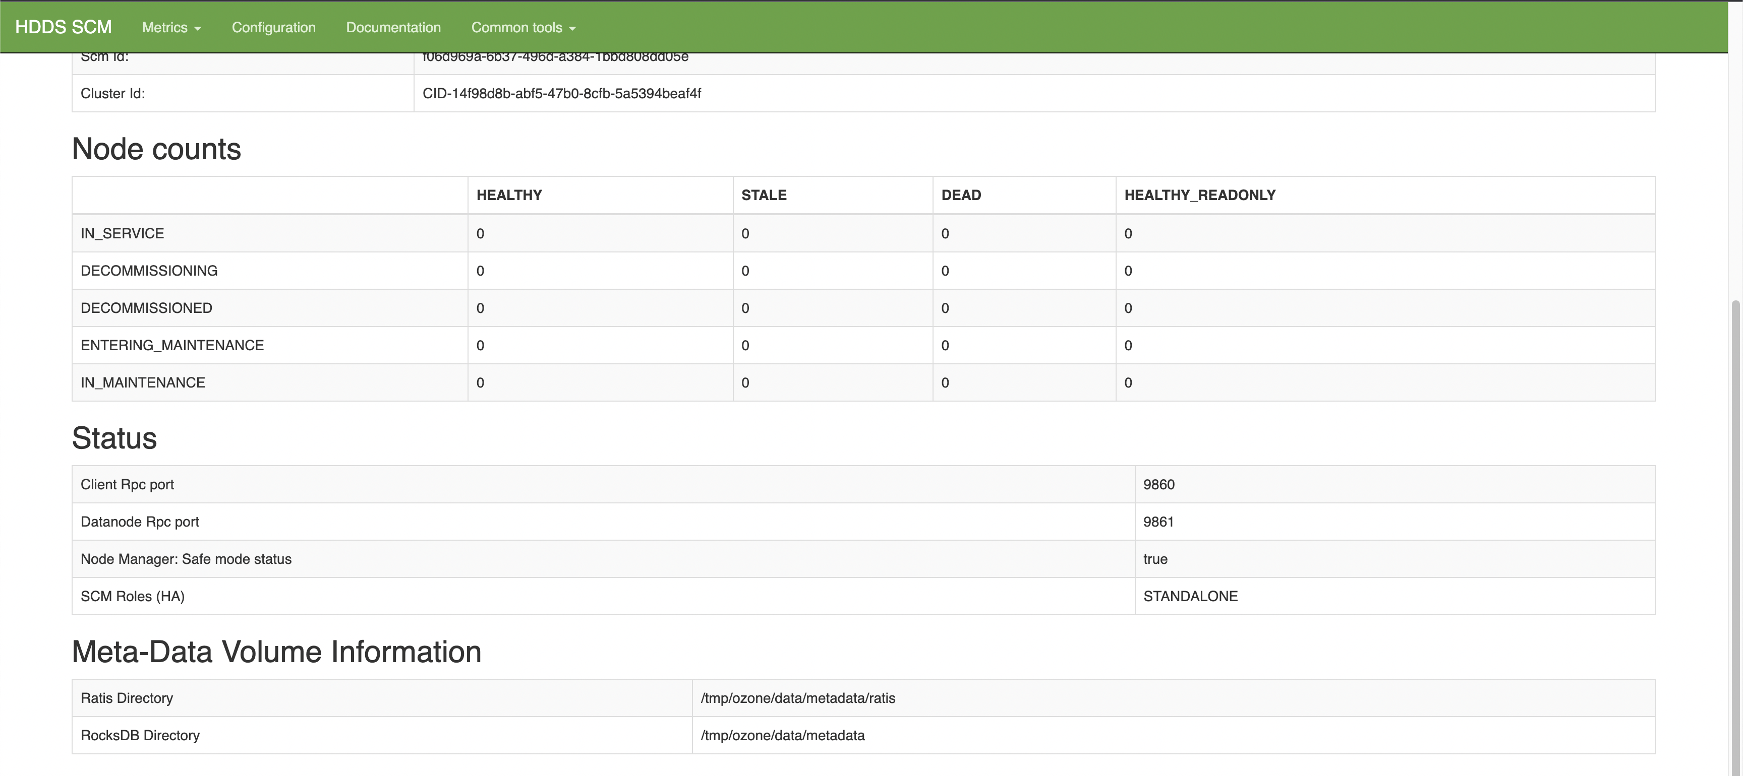The width and height of the screenshot is (1743, 776).
Task: Click the Common tools caret arrow
Action: click(x=572, y=28)
